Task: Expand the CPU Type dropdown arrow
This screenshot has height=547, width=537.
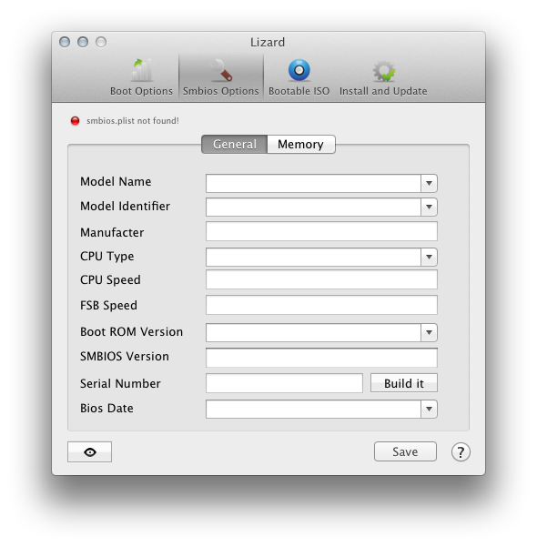Action: coord(429,257)
